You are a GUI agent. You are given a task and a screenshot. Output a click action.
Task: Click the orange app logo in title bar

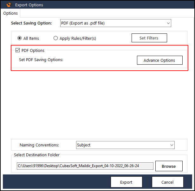point(9,5)
